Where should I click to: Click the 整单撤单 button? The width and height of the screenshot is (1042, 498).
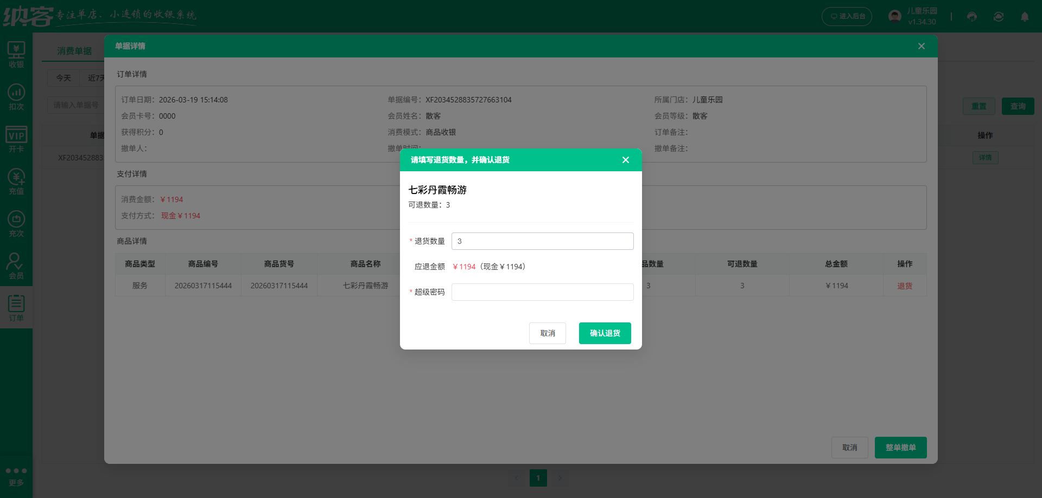tap(900, 448)
